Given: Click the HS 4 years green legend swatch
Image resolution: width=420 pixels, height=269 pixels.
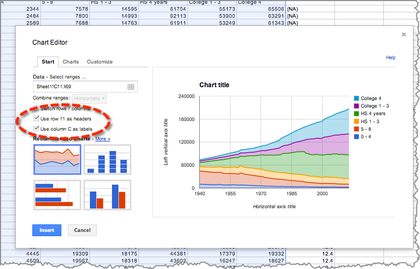Looking at the screenshot, I should click(356, 114).
